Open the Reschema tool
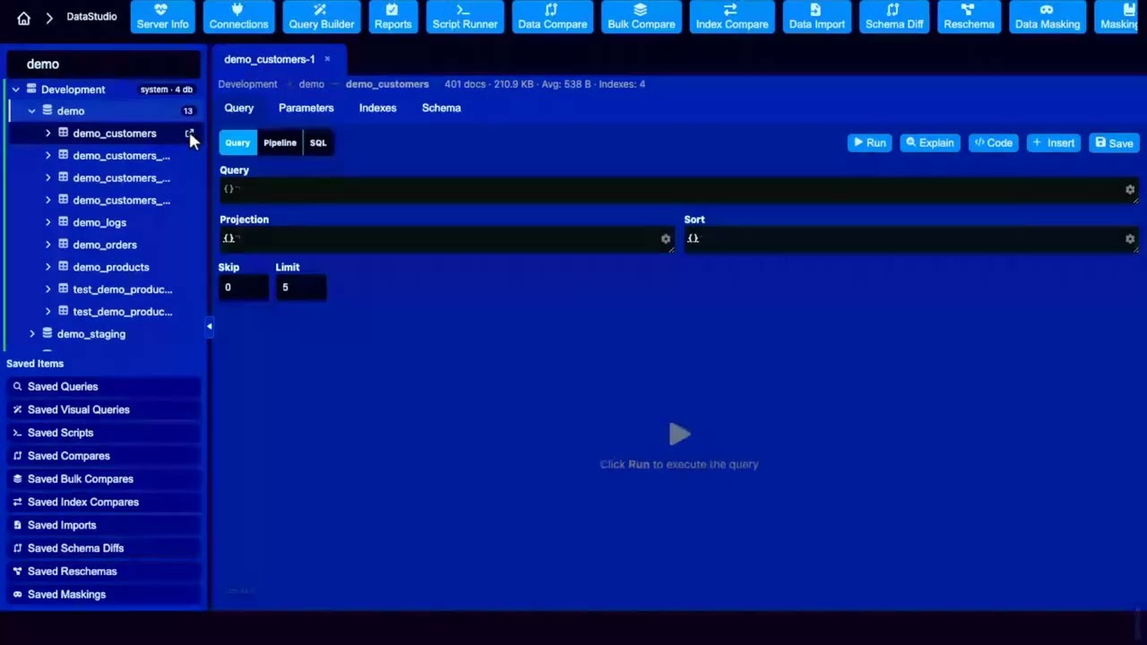 pos(969,17)
